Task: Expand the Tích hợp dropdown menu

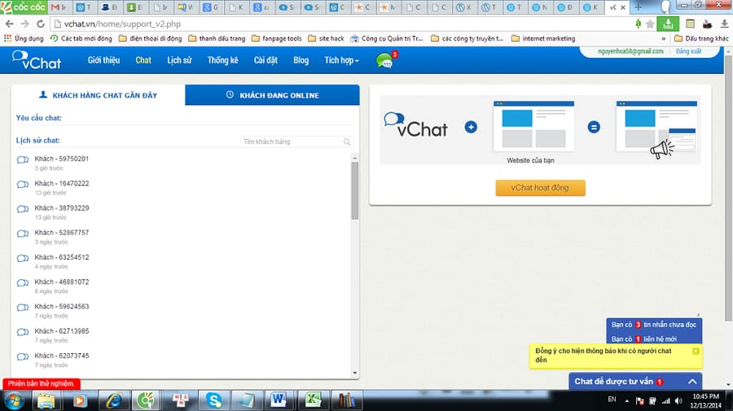Action: point(341,60)
